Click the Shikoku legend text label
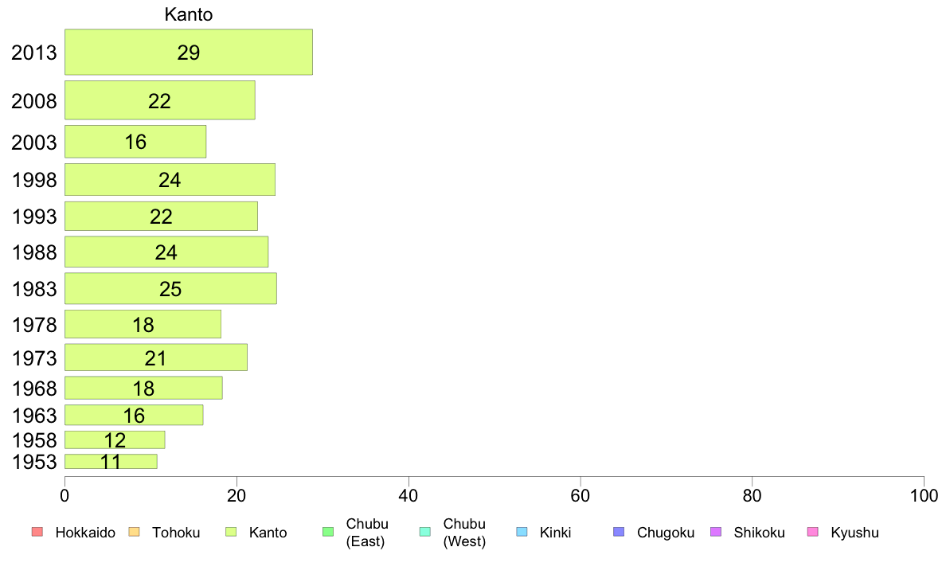Image resolution: width=946 pixels, height=586 pixels. 759,533
